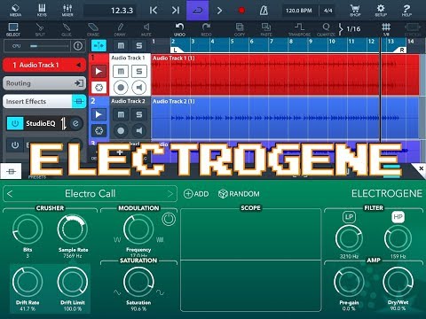Select the next Electrogene preset arrow

pos(170,194)
